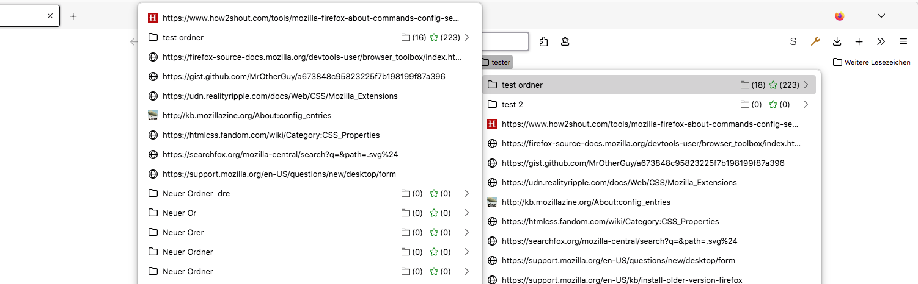
Task: Close the current tab with its X
Action: [x=50, y=16]
